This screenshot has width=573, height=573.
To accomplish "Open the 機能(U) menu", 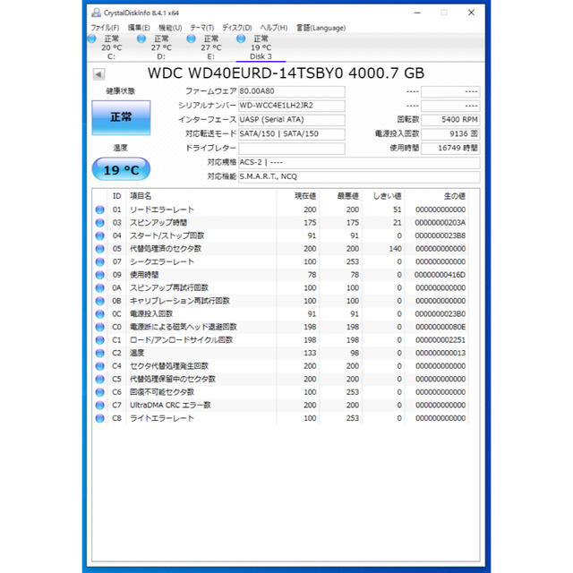I will click(x=170, y=28).
